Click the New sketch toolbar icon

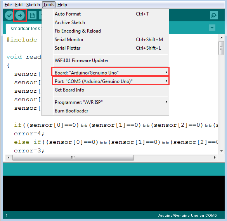point(32,16)
